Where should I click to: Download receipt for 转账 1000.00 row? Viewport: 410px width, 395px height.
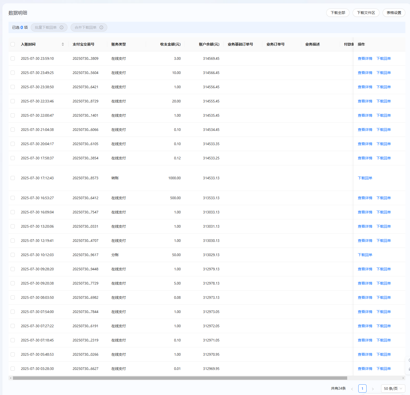click(x=365, y=178)
